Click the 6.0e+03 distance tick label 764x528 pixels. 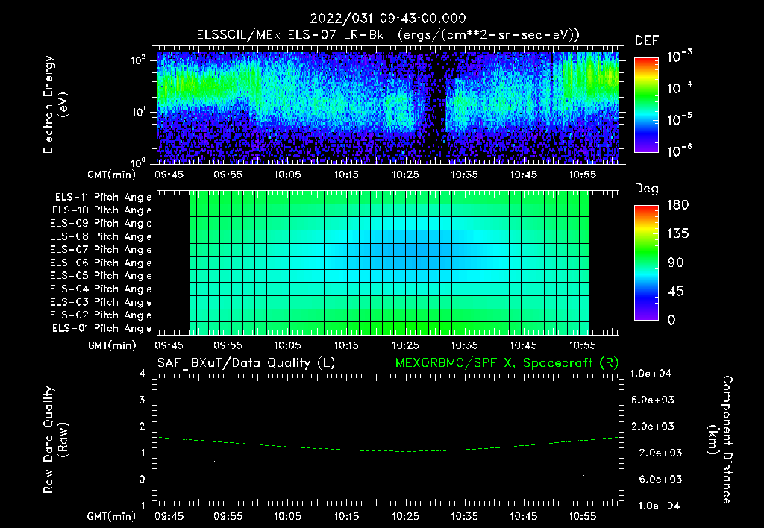[x=653, y=400]
